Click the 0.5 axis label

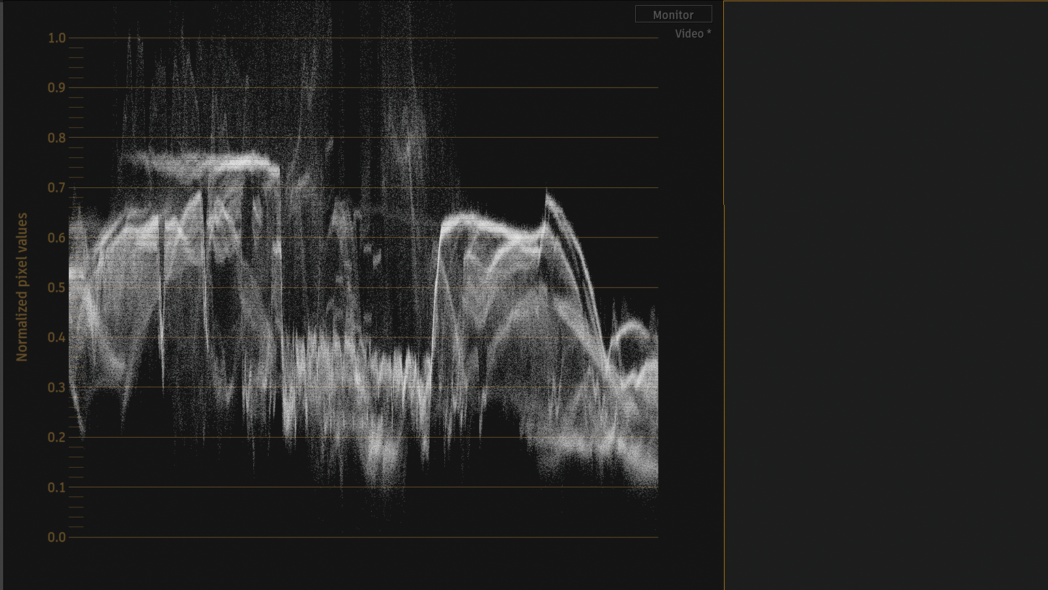pos(57,287)
